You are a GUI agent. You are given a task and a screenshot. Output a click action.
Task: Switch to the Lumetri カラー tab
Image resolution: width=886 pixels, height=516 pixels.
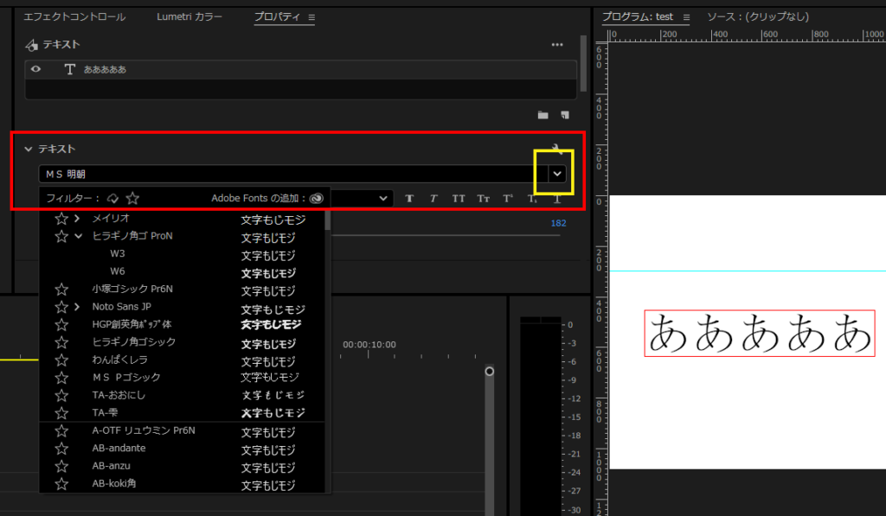click(189, 16)
